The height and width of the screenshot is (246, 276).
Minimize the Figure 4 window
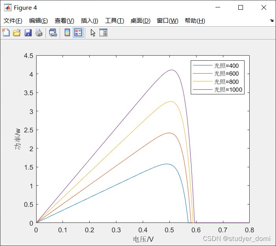(218, 7)
